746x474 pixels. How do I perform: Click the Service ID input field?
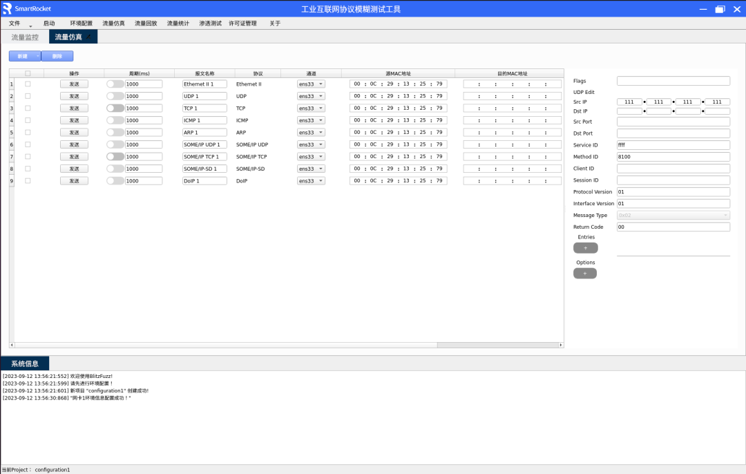point(673,145)
